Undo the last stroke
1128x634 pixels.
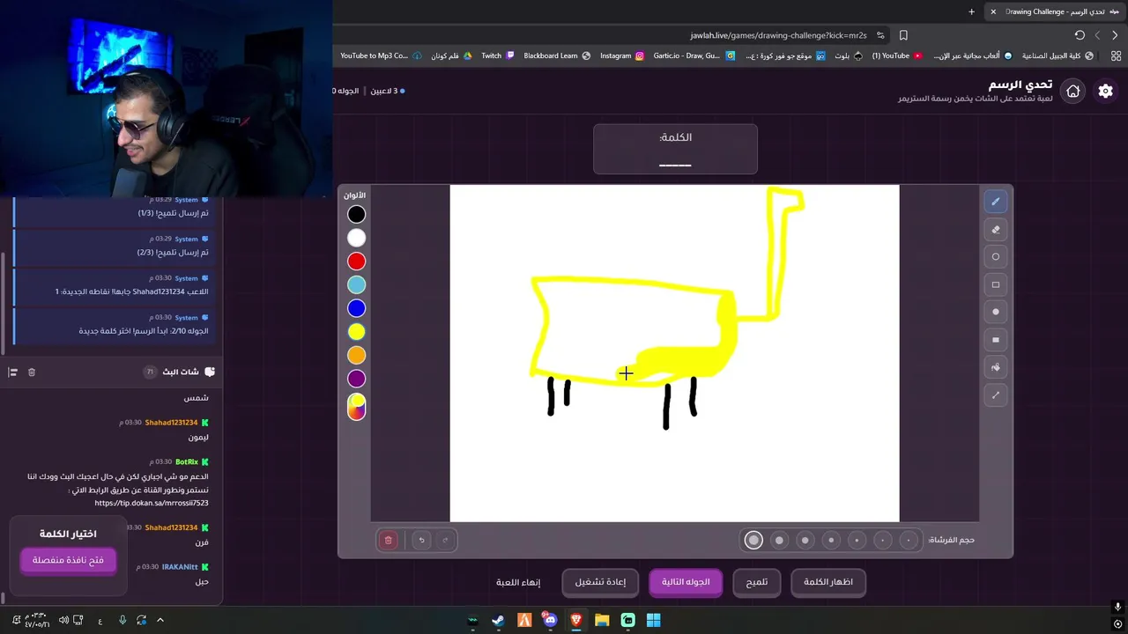coord(421,540)
